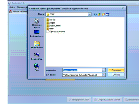Switch to the Начало работы tab

tap(18, 12)
